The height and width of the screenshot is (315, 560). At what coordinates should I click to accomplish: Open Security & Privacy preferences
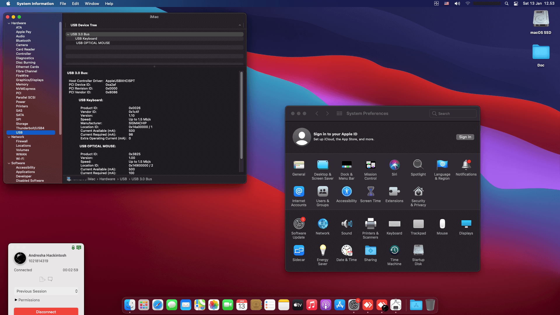pos(418,197)
